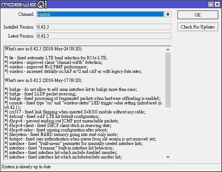
Task: Click bridge fixed LLDP packet receiving line
Action: tap(40, 94)
